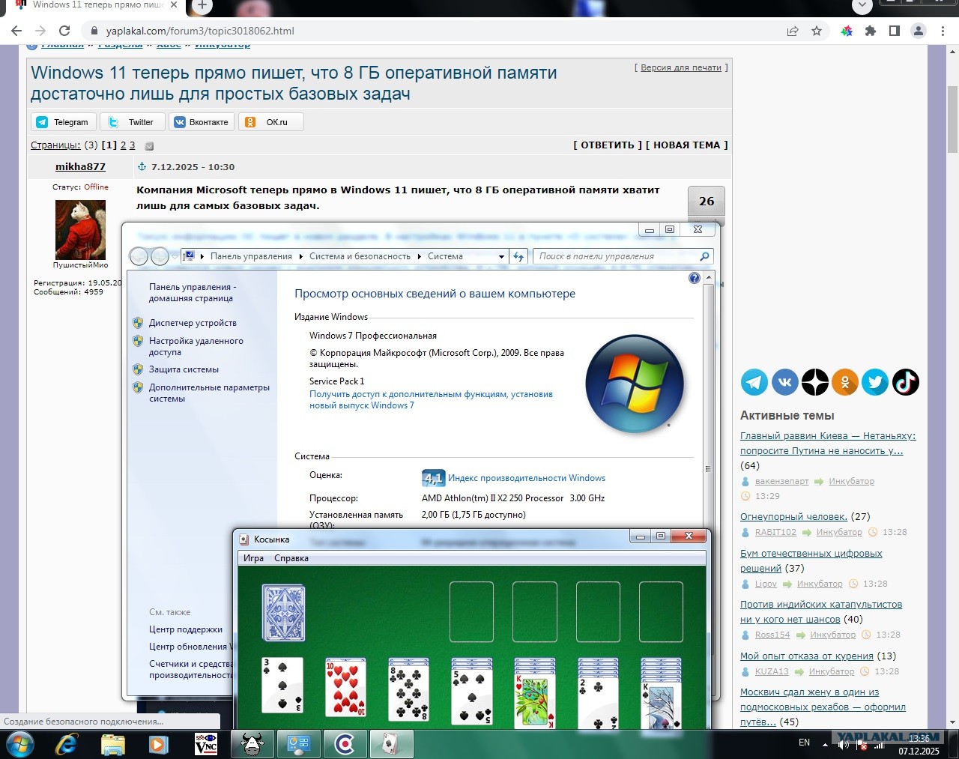Click the Twitter bird circle icon
The width and height of the screenshot is (959, 759).
pyautogui.click(x=875, y=382)
